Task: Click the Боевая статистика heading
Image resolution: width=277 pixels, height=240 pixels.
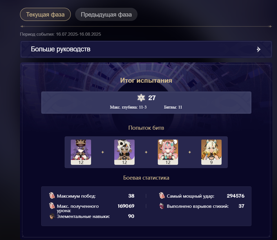Action: click(x=146, y=178)
